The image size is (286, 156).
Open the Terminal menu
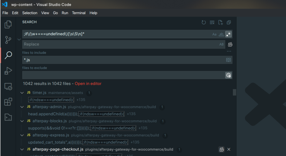point(79,13)
